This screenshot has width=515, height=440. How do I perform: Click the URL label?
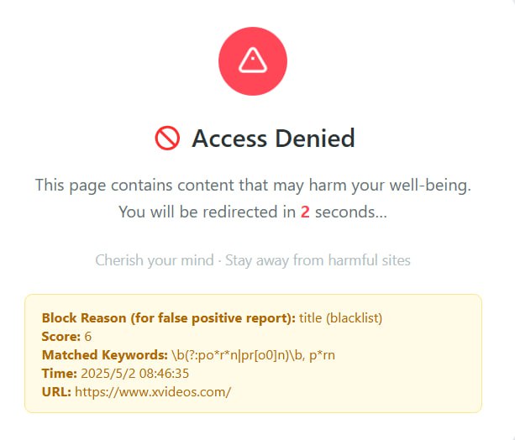click(56, 392)
